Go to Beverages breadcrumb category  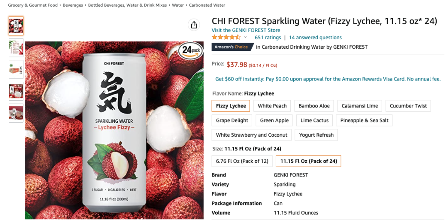tap(73, 5)
